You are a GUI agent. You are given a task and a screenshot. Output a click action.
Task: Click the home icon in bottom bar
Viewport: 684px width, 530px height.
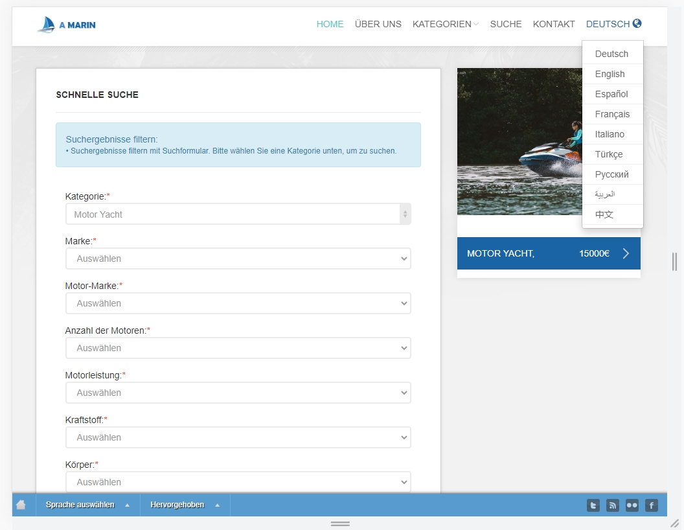click(21, 505)
